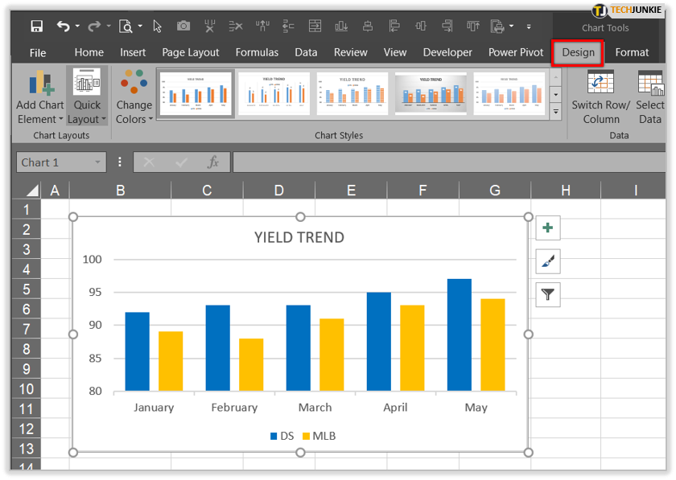Click the align objects left icon
The height and width of the screenshot is (480, 676).
[394, 27]
